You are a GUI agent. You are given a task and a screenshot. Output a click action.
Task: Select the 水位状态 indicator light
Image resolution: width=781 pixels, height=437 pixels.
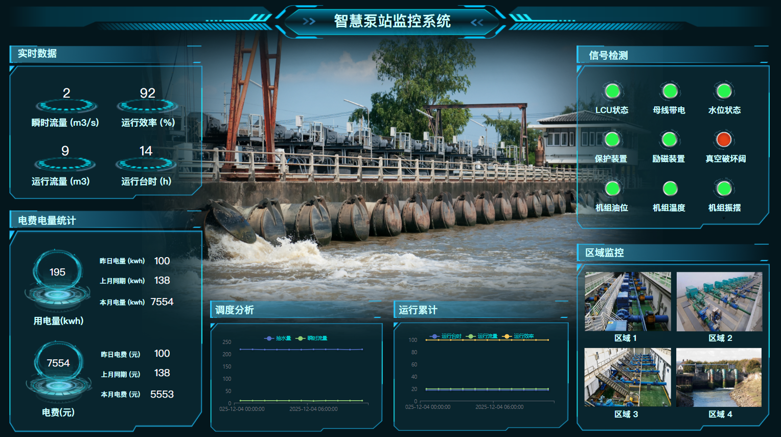[x=724, y=91]
